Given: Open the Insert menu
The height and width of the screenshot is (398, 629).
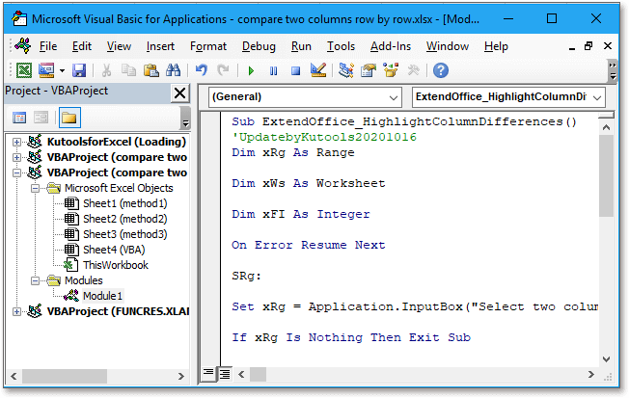Looking at the screenshot, I should point(160,46).
